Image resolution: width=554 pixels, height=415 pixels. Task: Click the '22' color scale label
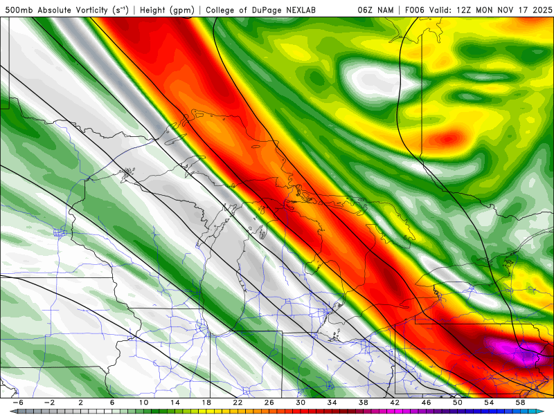coord(238,403)
